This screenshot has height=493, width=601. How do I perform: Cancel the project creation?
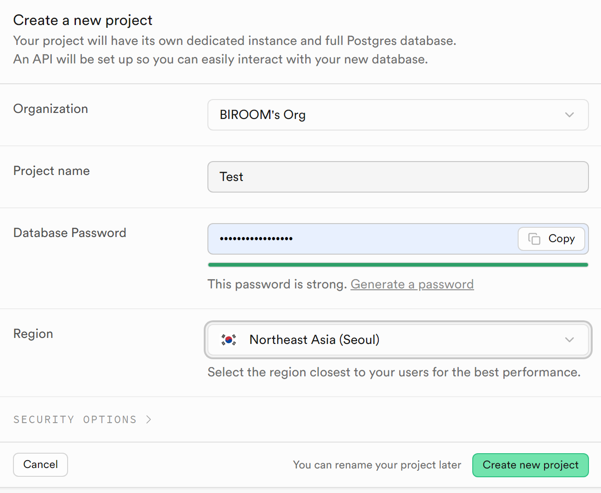pos(40,465)
